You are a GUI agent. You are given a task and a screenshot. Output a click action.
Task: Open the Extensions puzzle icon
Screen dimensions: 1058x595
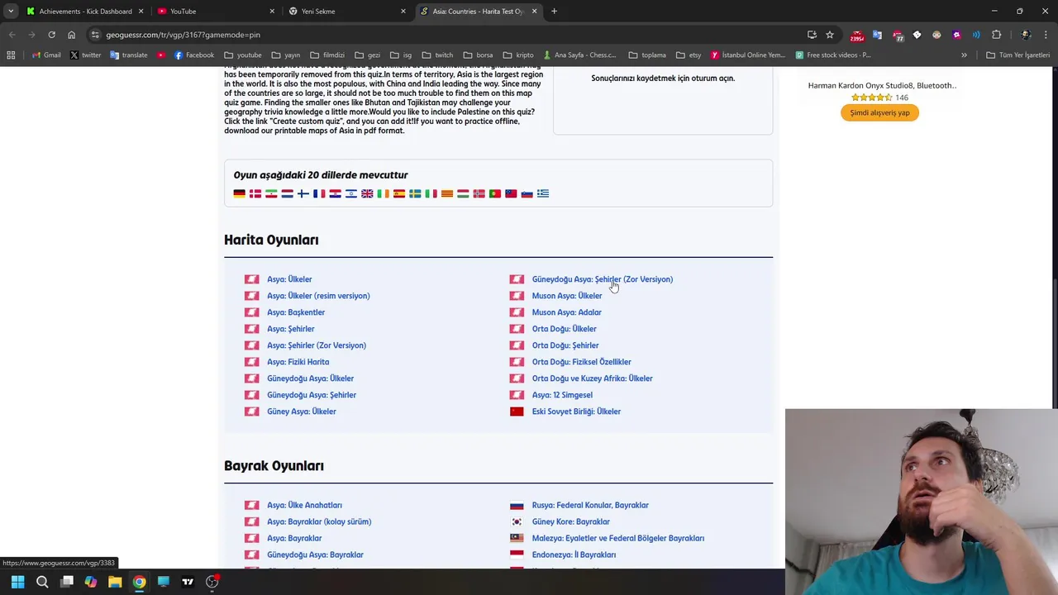[x=996, y=35]
